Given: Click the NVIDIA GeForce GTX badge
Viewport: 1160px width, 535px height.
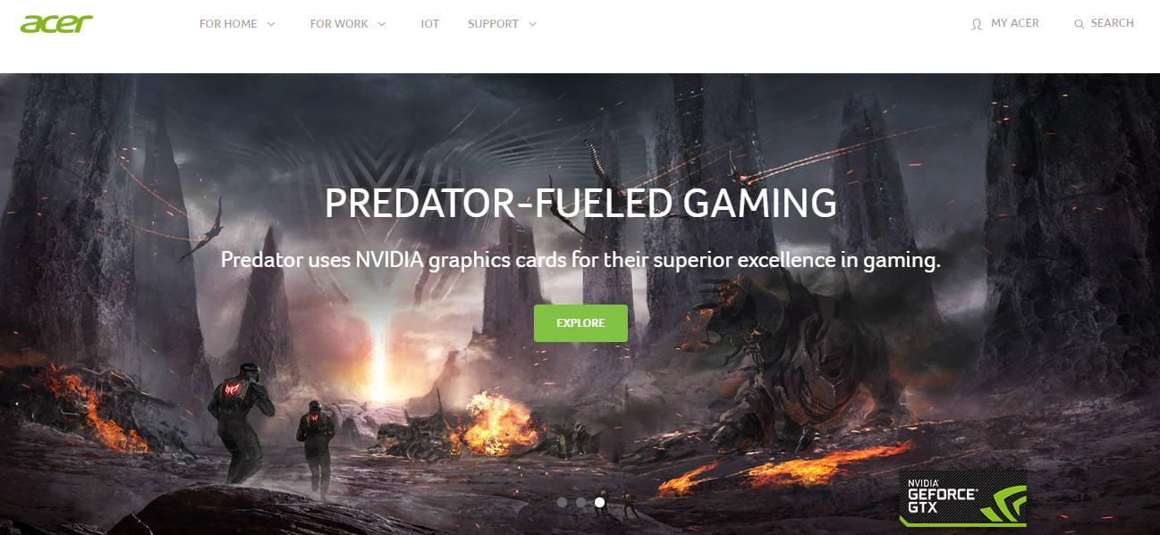Looking at the screenshot, I should [962, 497].
